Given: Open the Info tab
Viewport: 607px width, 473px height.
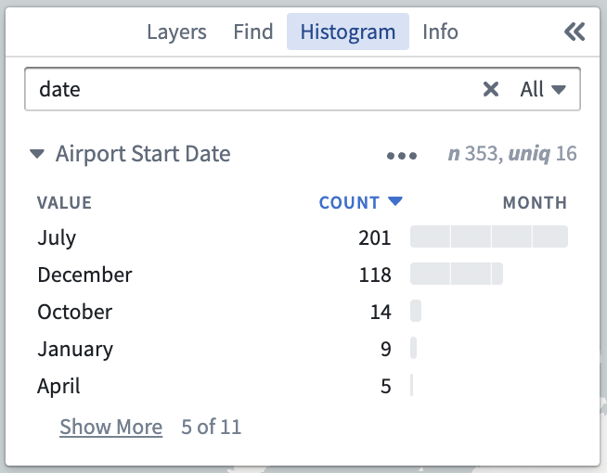Looking at the screenshot, I should [440, 32].
